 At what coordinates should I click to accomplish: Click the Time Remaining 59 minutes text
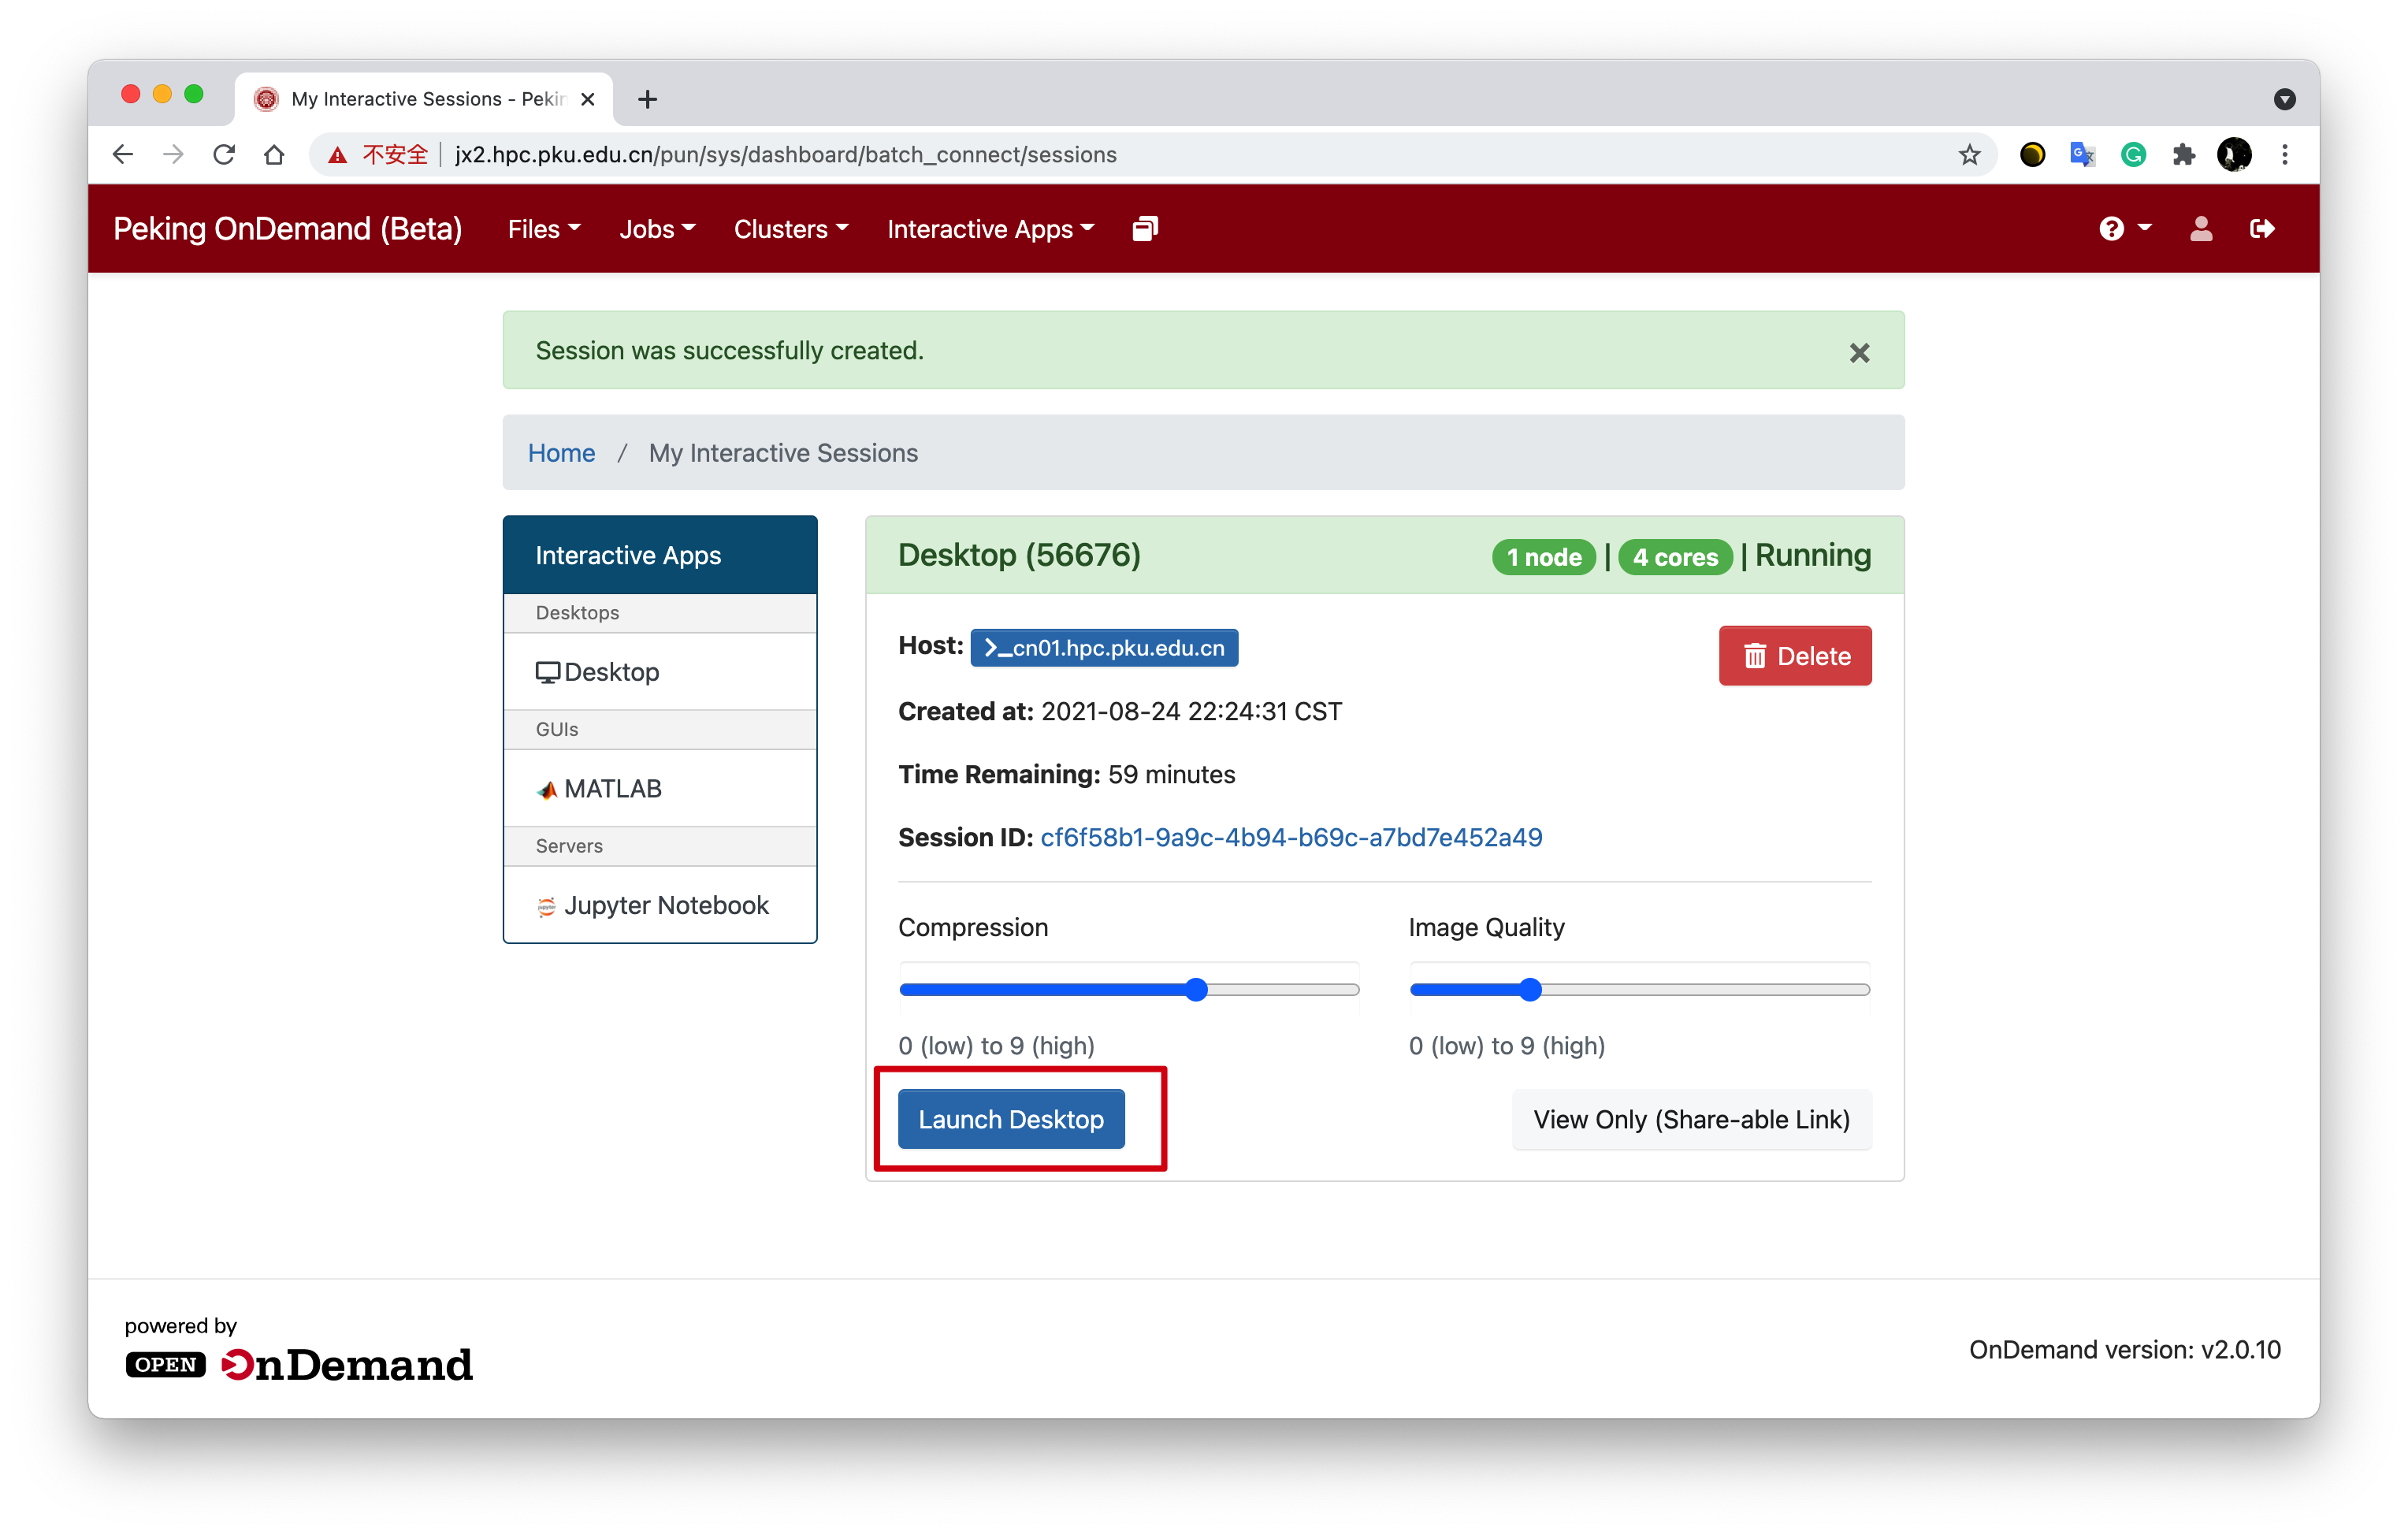(x=1066, y=774)
